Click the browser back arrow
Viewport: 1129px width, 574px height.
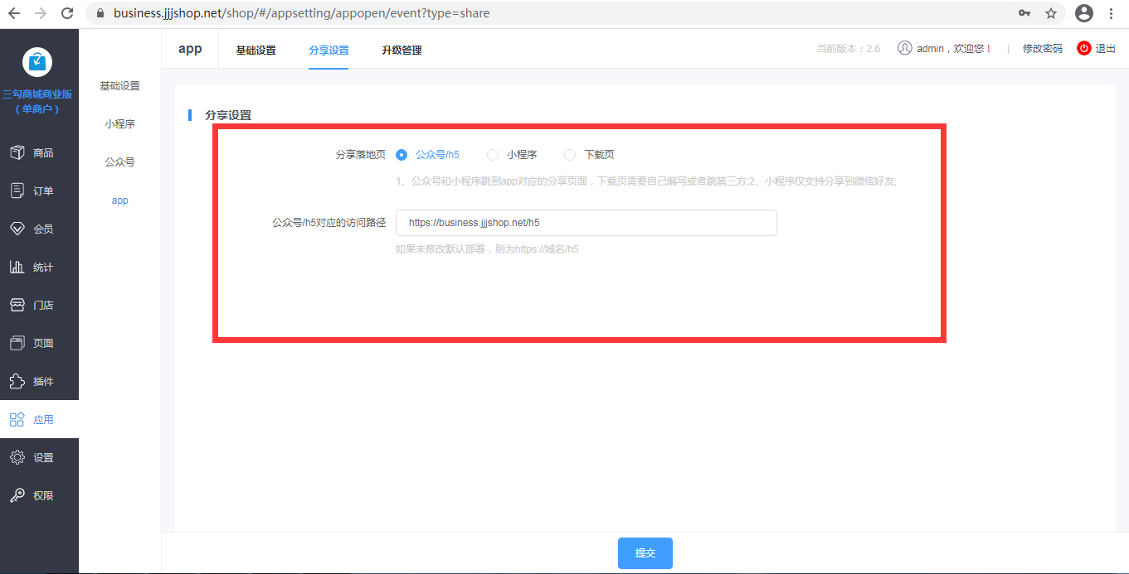click(x=14, y=13)
